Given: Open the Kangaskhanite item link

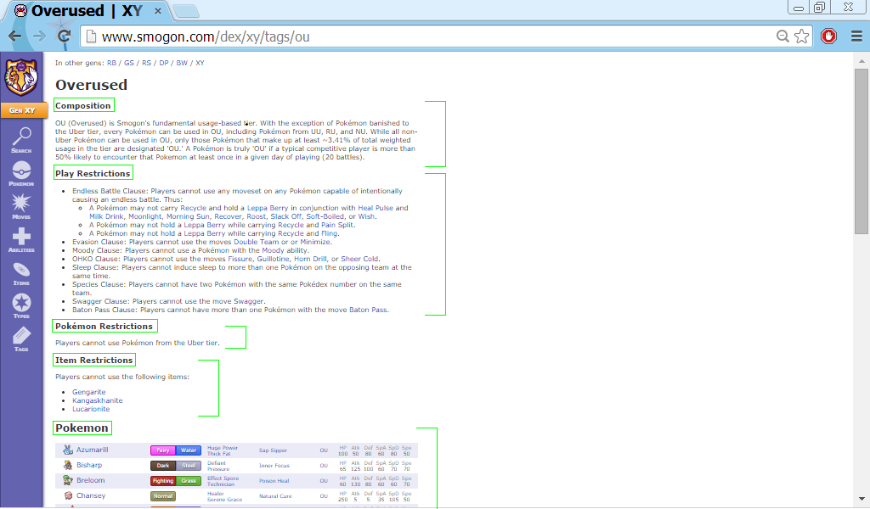Looking at the screenshot, I should coord(98,400).
